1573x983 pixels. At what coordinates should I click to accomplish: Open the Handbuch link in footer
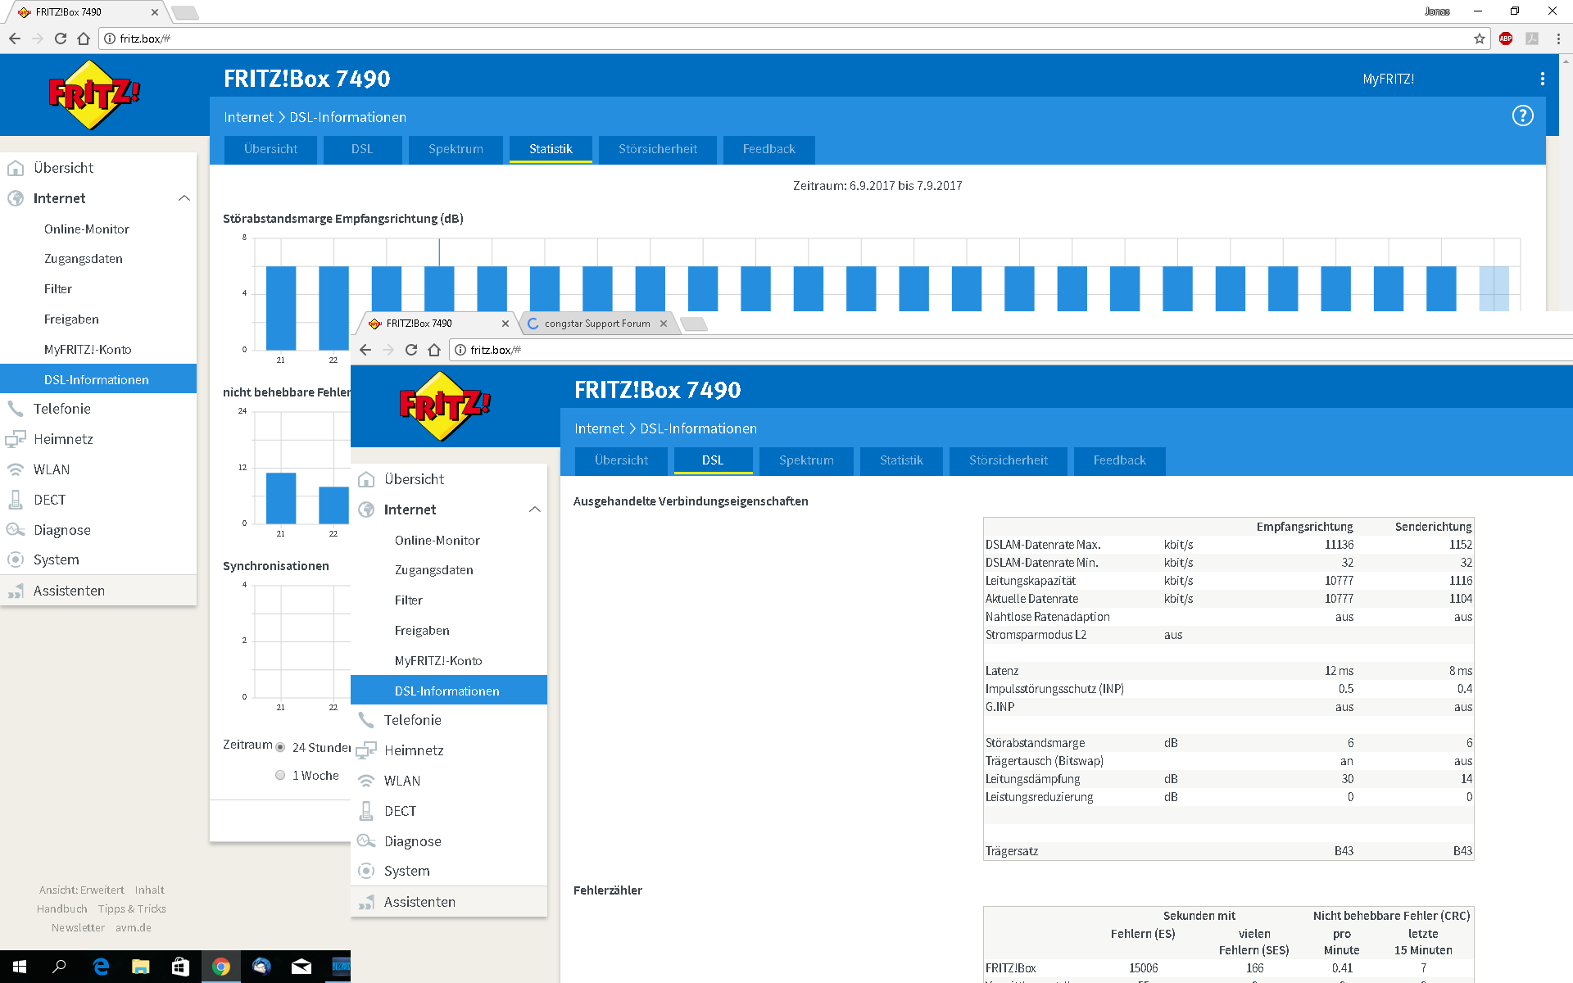coord(61,908)
